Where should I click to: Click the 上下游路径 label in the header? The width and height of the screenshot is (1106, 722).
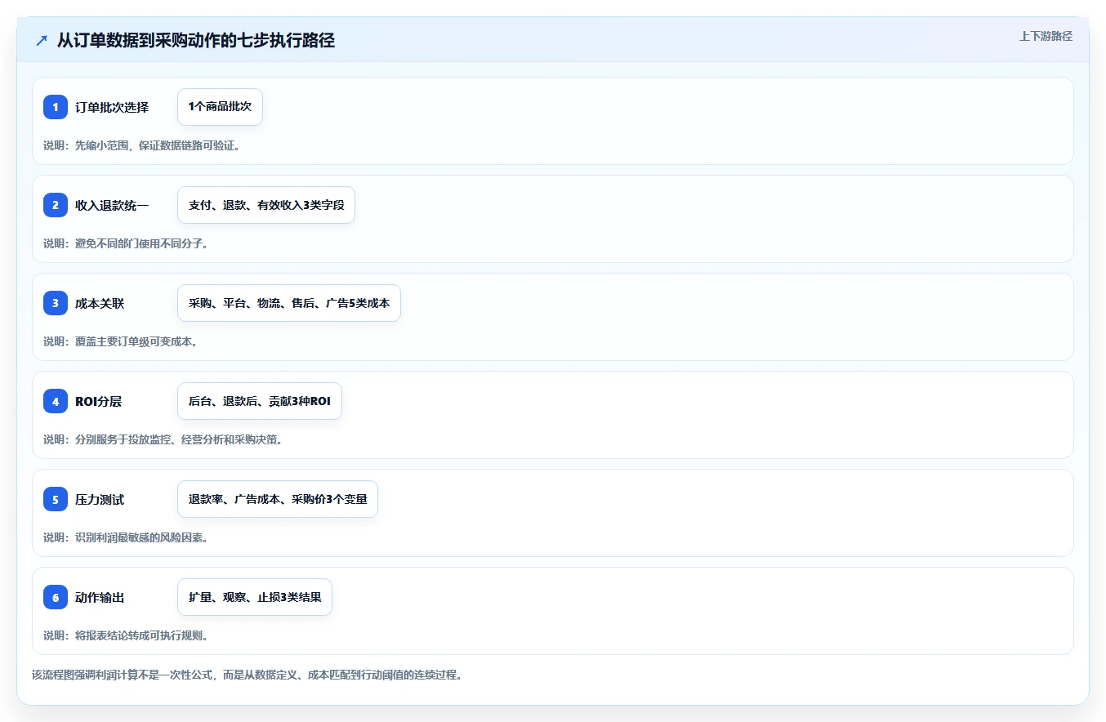tap(1046, 36)
